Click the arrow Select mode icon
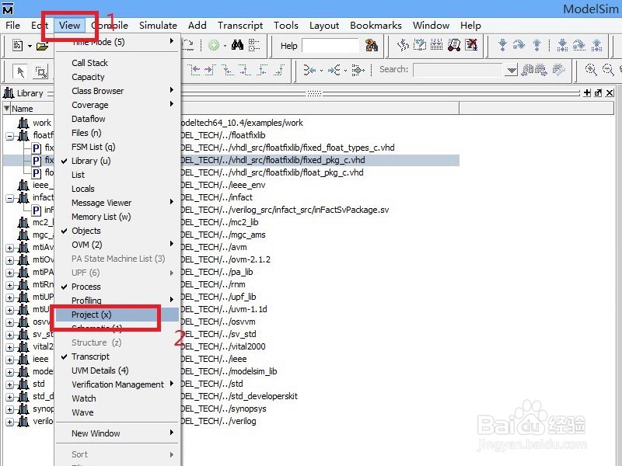The width and height of the screenshot is (622, 466). pyautogui.click(x=20, y=71)
